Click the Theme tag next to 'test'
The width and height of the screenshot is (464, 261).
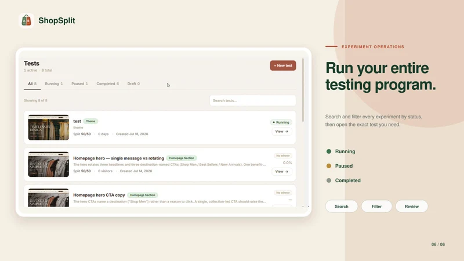tap(90, 121)
